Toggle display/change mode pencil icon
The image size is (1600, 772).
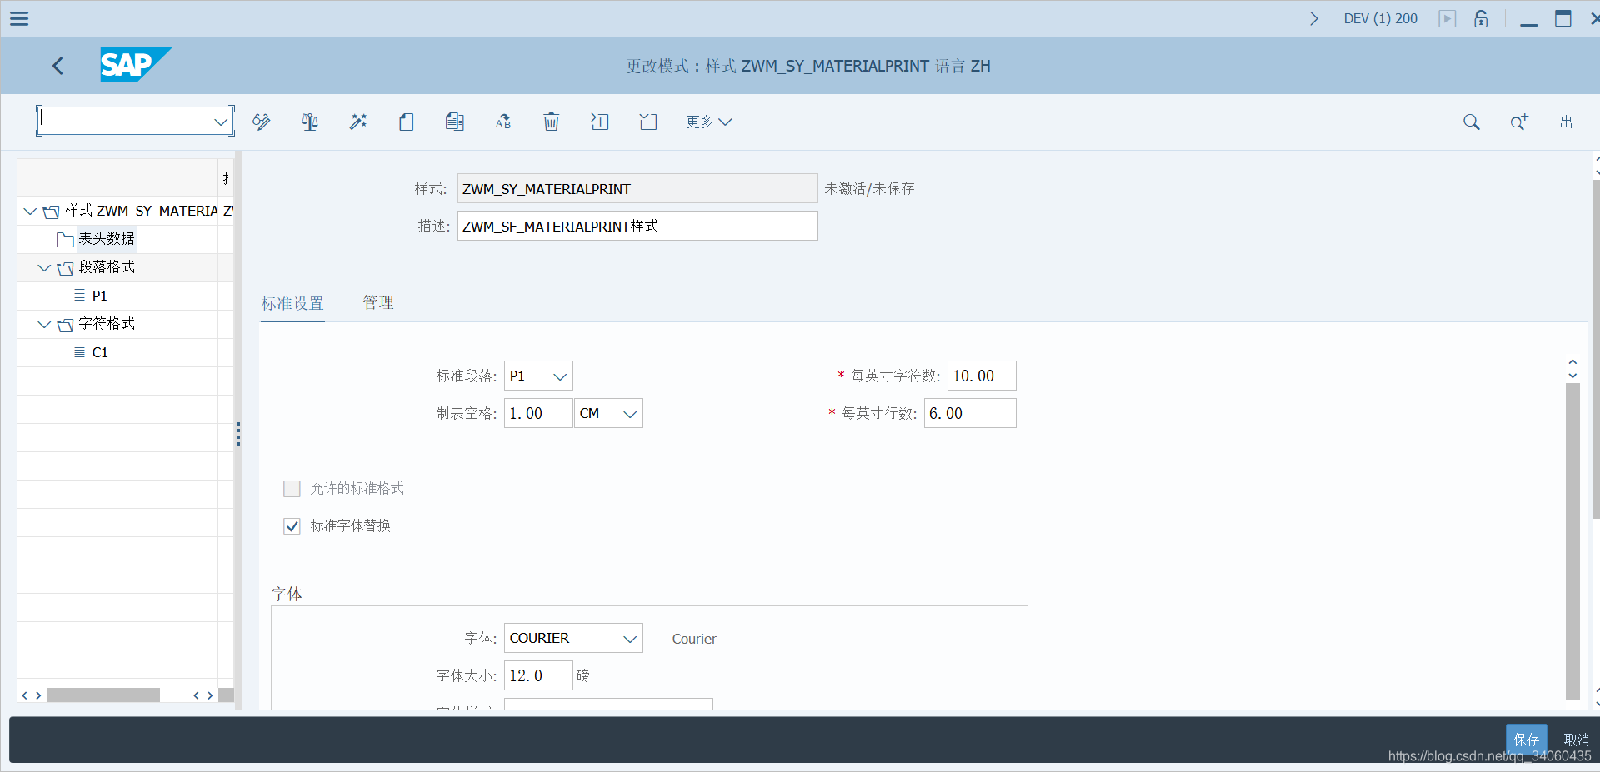tap(262, 122)
